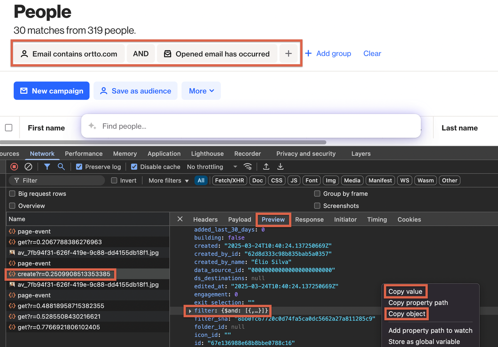This screenshot has height=347, width=498.
Task: Open the No throttling dropdown
Action: coord(212,167)
